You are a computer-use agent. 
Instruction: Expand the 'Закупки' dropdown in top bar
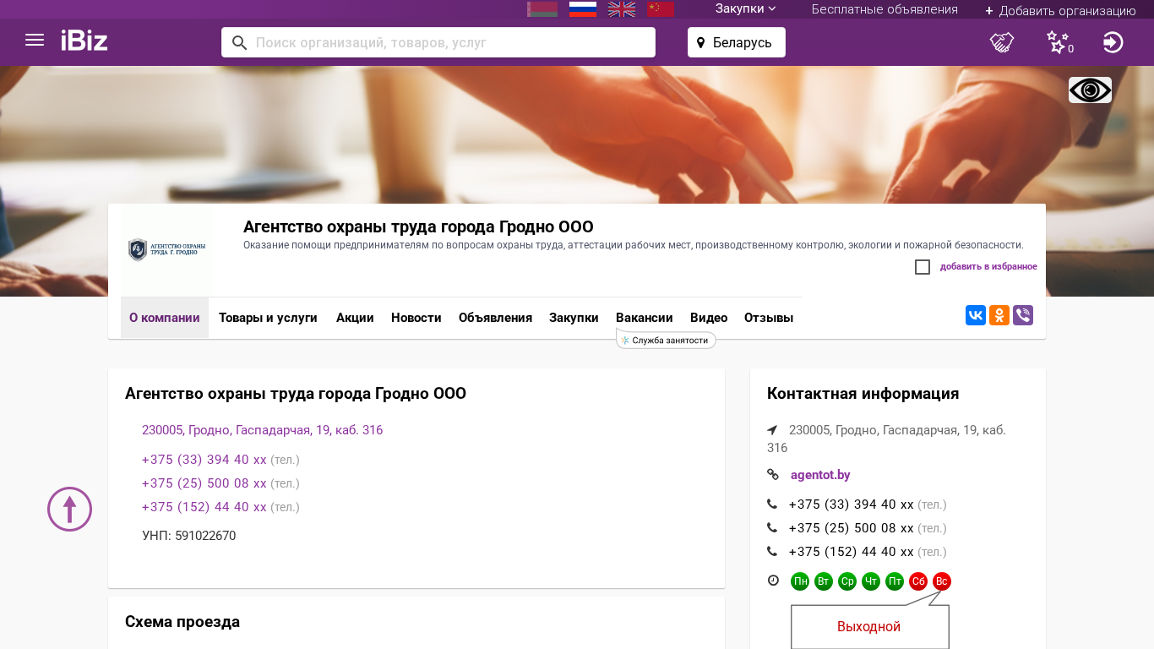coord(745,9)
